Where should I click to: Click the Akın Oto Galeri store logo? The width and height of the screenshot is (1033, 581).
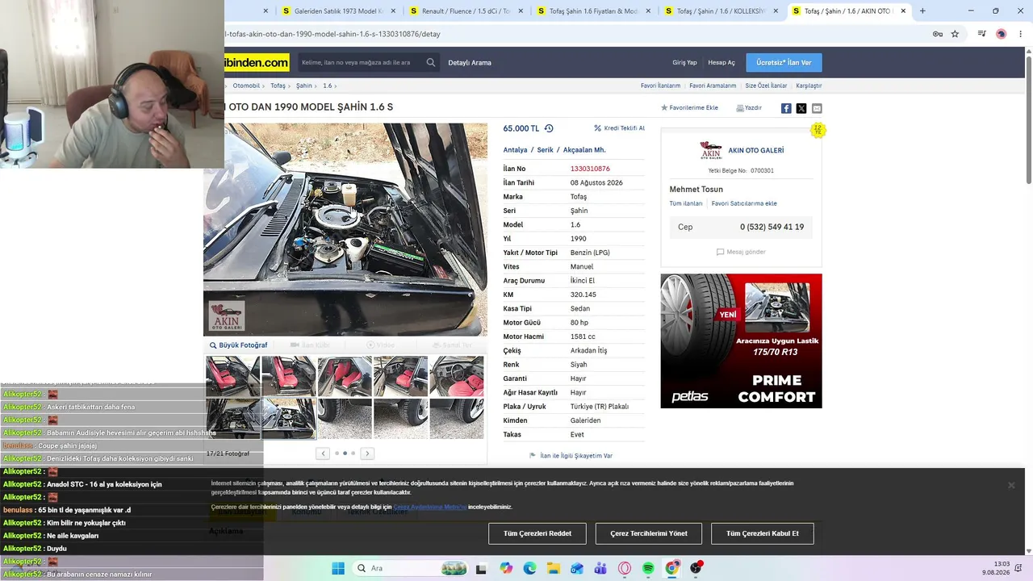tap(711, 150)
